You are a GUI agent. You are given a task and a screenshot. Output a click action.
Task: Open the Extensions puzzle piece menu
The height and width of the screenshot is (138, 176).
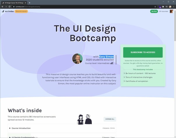[163, 7]
